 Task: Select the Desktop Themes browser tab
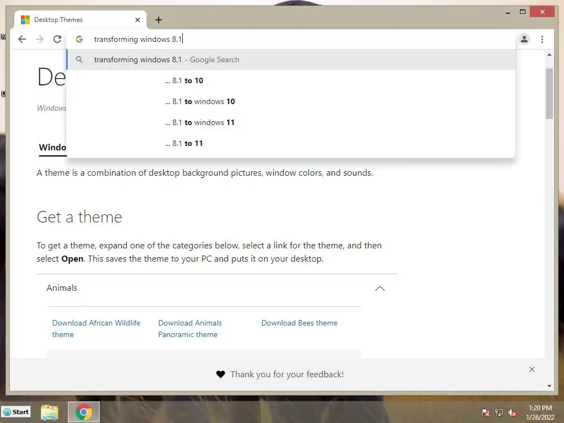[80, 20]
